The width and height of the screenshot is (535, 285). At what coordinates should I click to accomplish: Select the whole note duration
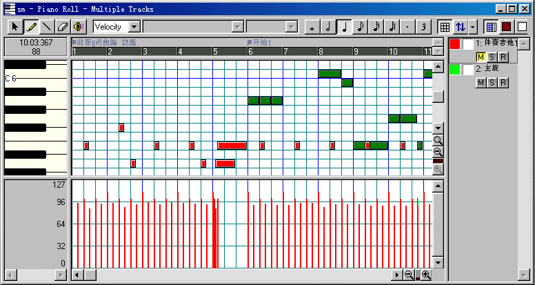tap(313, 27)
